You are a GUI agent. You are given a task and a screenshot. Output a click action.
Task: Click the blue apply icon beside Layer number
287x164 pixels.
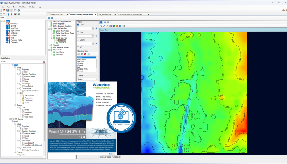coord(96,28)
